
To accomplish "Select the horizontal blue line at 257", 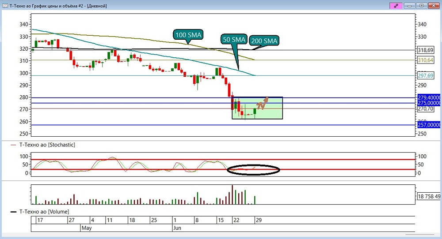I will coord(223,125).
